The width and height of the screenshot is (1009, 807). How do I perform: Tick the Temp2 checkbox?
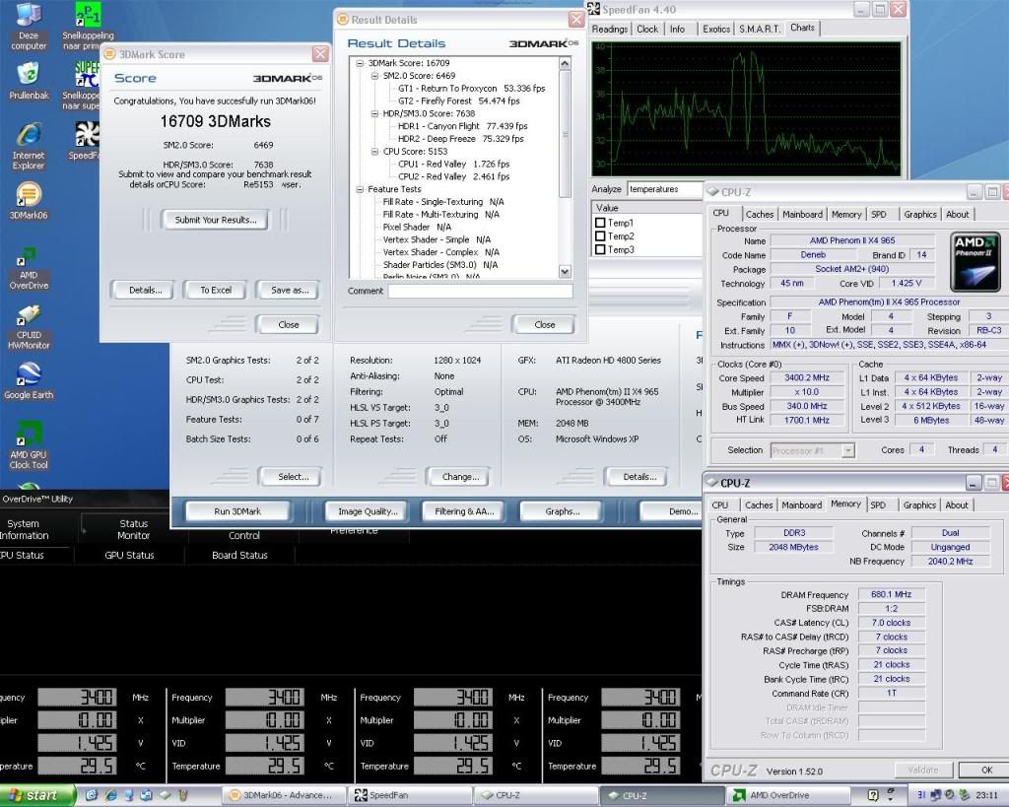(600, 236)
